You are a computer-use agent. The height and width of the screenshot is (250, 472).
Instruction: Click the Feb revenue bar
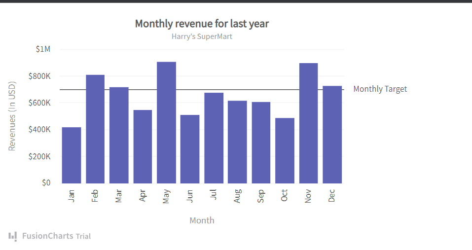pyautogui.click(x=95, y=129)
